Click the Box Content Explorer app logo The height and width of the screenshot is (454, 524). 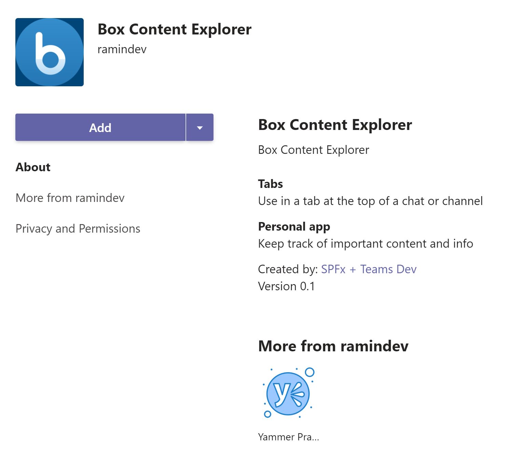click(x=50, y=52)
